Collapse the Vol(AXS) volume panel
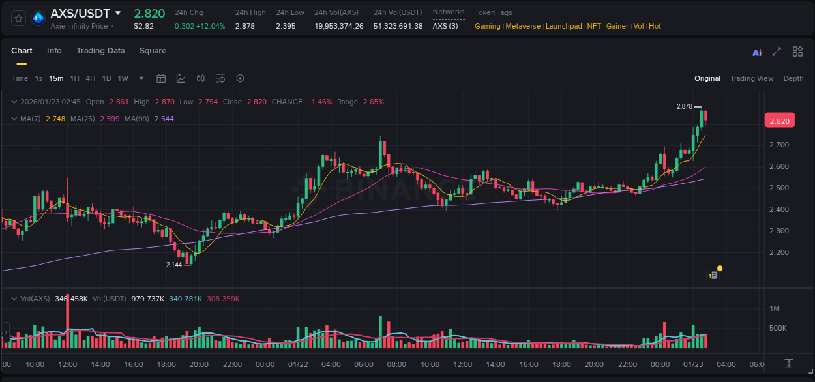The height and width of the screenshot is (382, 815). click(x=13, y=299)
